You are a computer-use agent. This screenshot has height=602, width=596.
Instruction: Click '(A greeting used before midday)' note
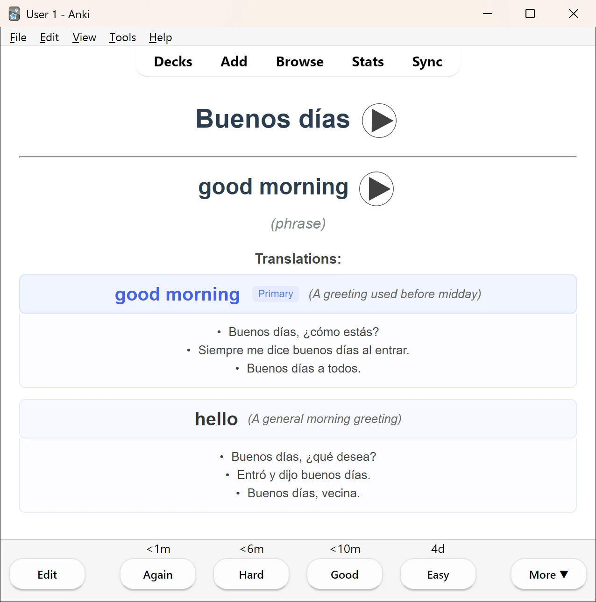pyautogui.click(x=395, y=294)
